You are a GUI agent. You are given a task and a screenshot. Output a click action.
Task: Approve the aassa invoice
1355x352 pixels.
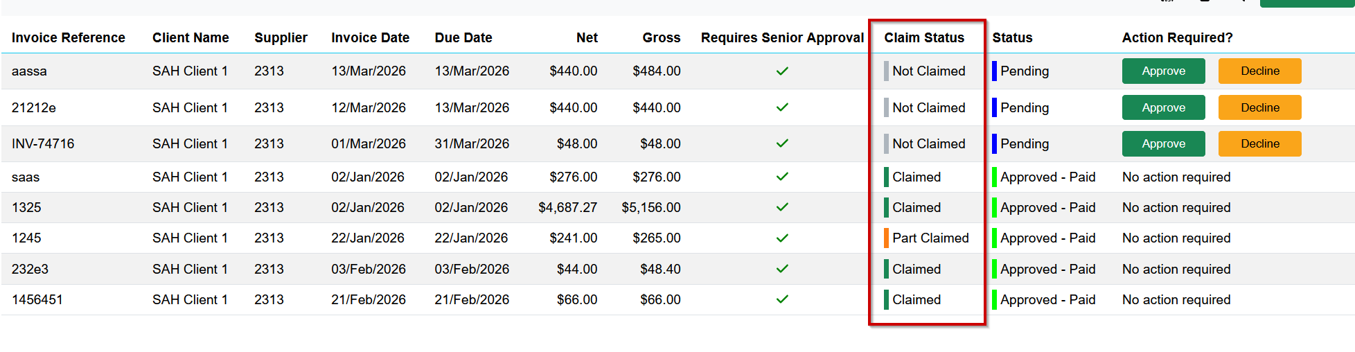(1163, 71)
